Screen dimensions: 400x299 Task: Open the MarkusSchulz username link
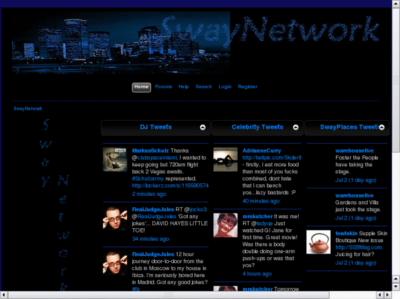pos(150,151)
